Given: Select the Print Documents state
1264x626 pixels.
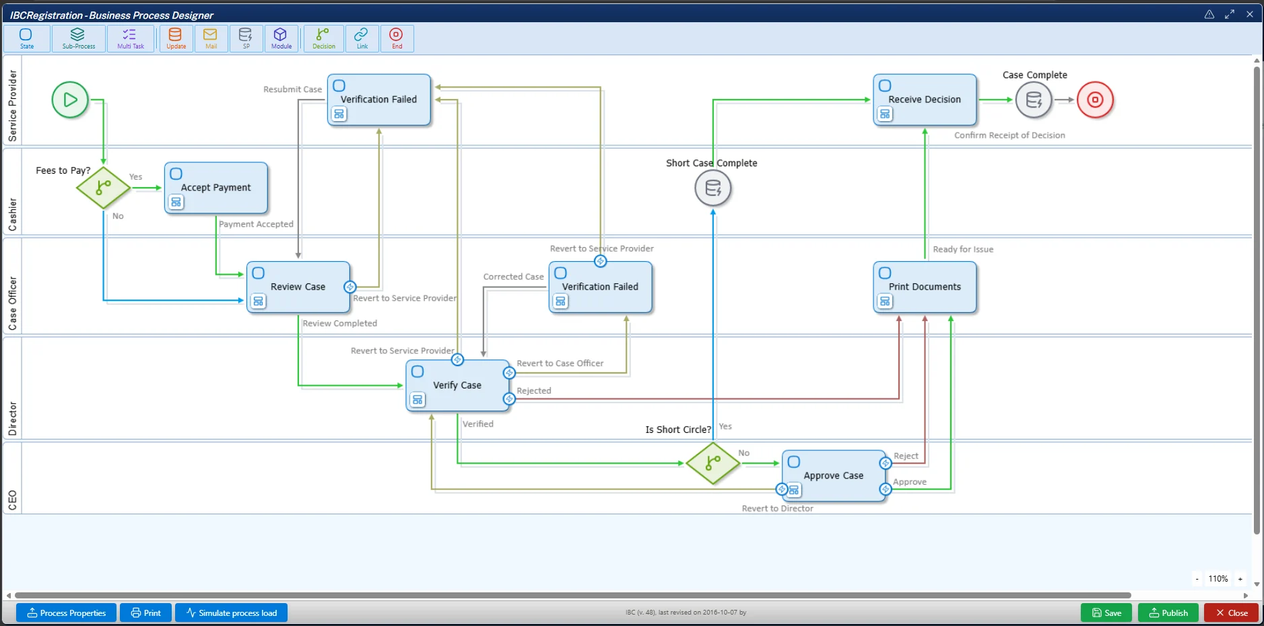Looking at the screenshot, I should [925, 287].
